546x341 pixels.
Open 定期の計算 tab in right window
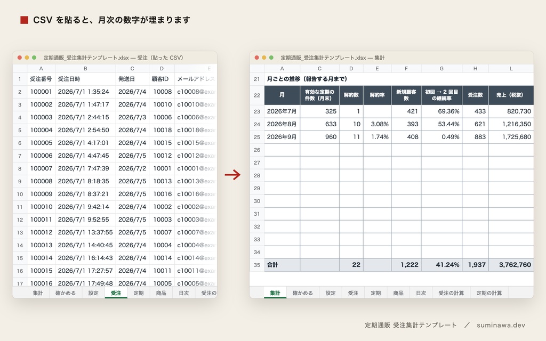click(489, 293)
